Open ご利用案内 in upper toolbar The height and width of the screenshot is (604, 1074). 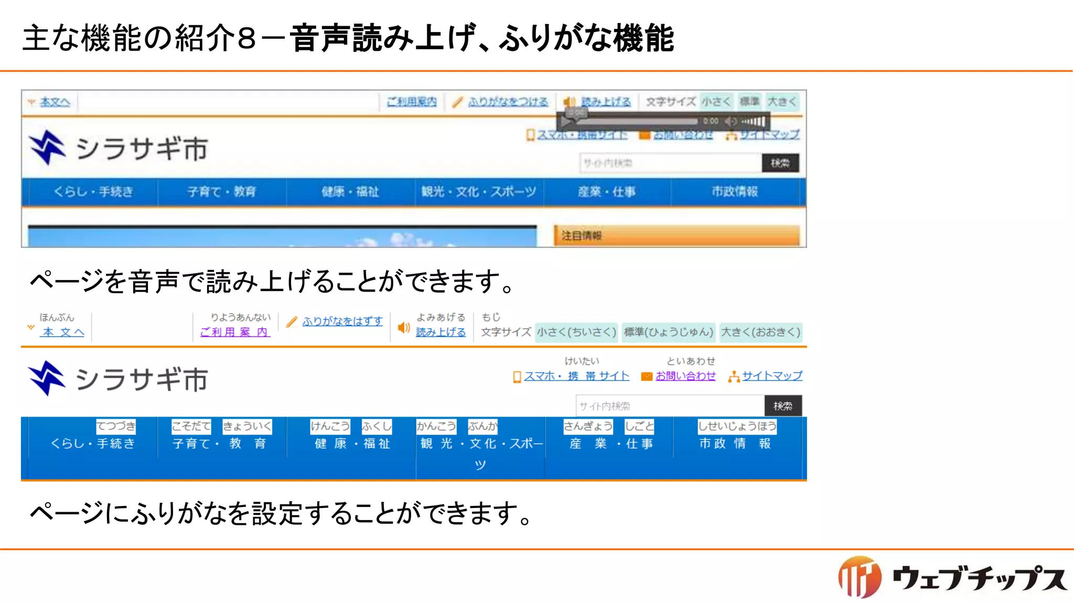(412, 102)
